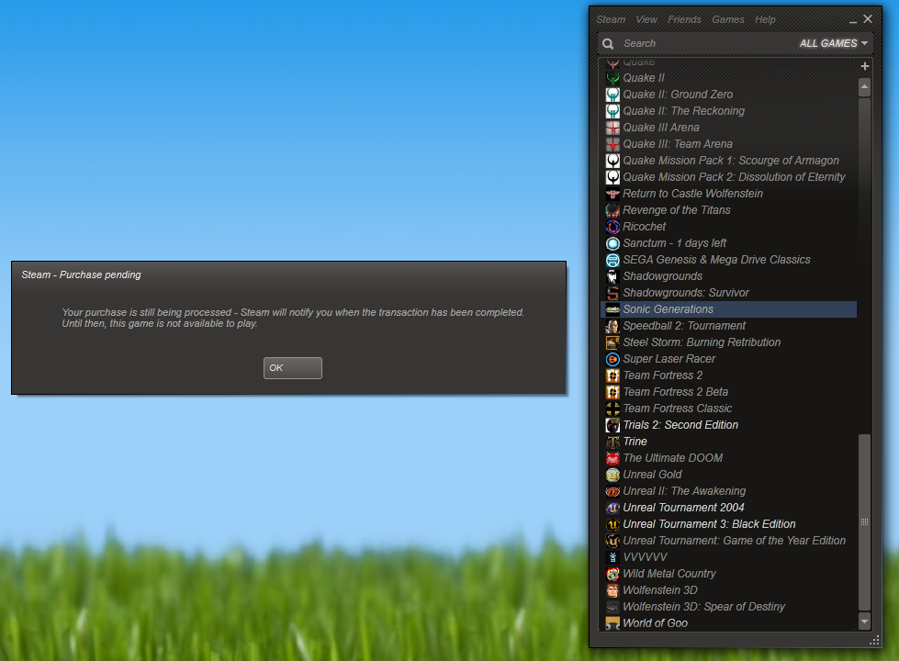Select Unreal Tournament 2004
The width and height of the screenshot is (899, 661).
[x=728, y=508]
